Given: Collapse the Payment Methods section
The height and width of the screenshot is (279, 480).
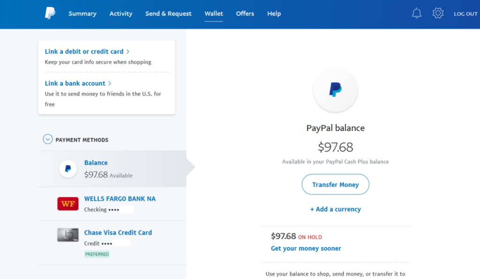Looking at the screenshot, I should [47, 139].
